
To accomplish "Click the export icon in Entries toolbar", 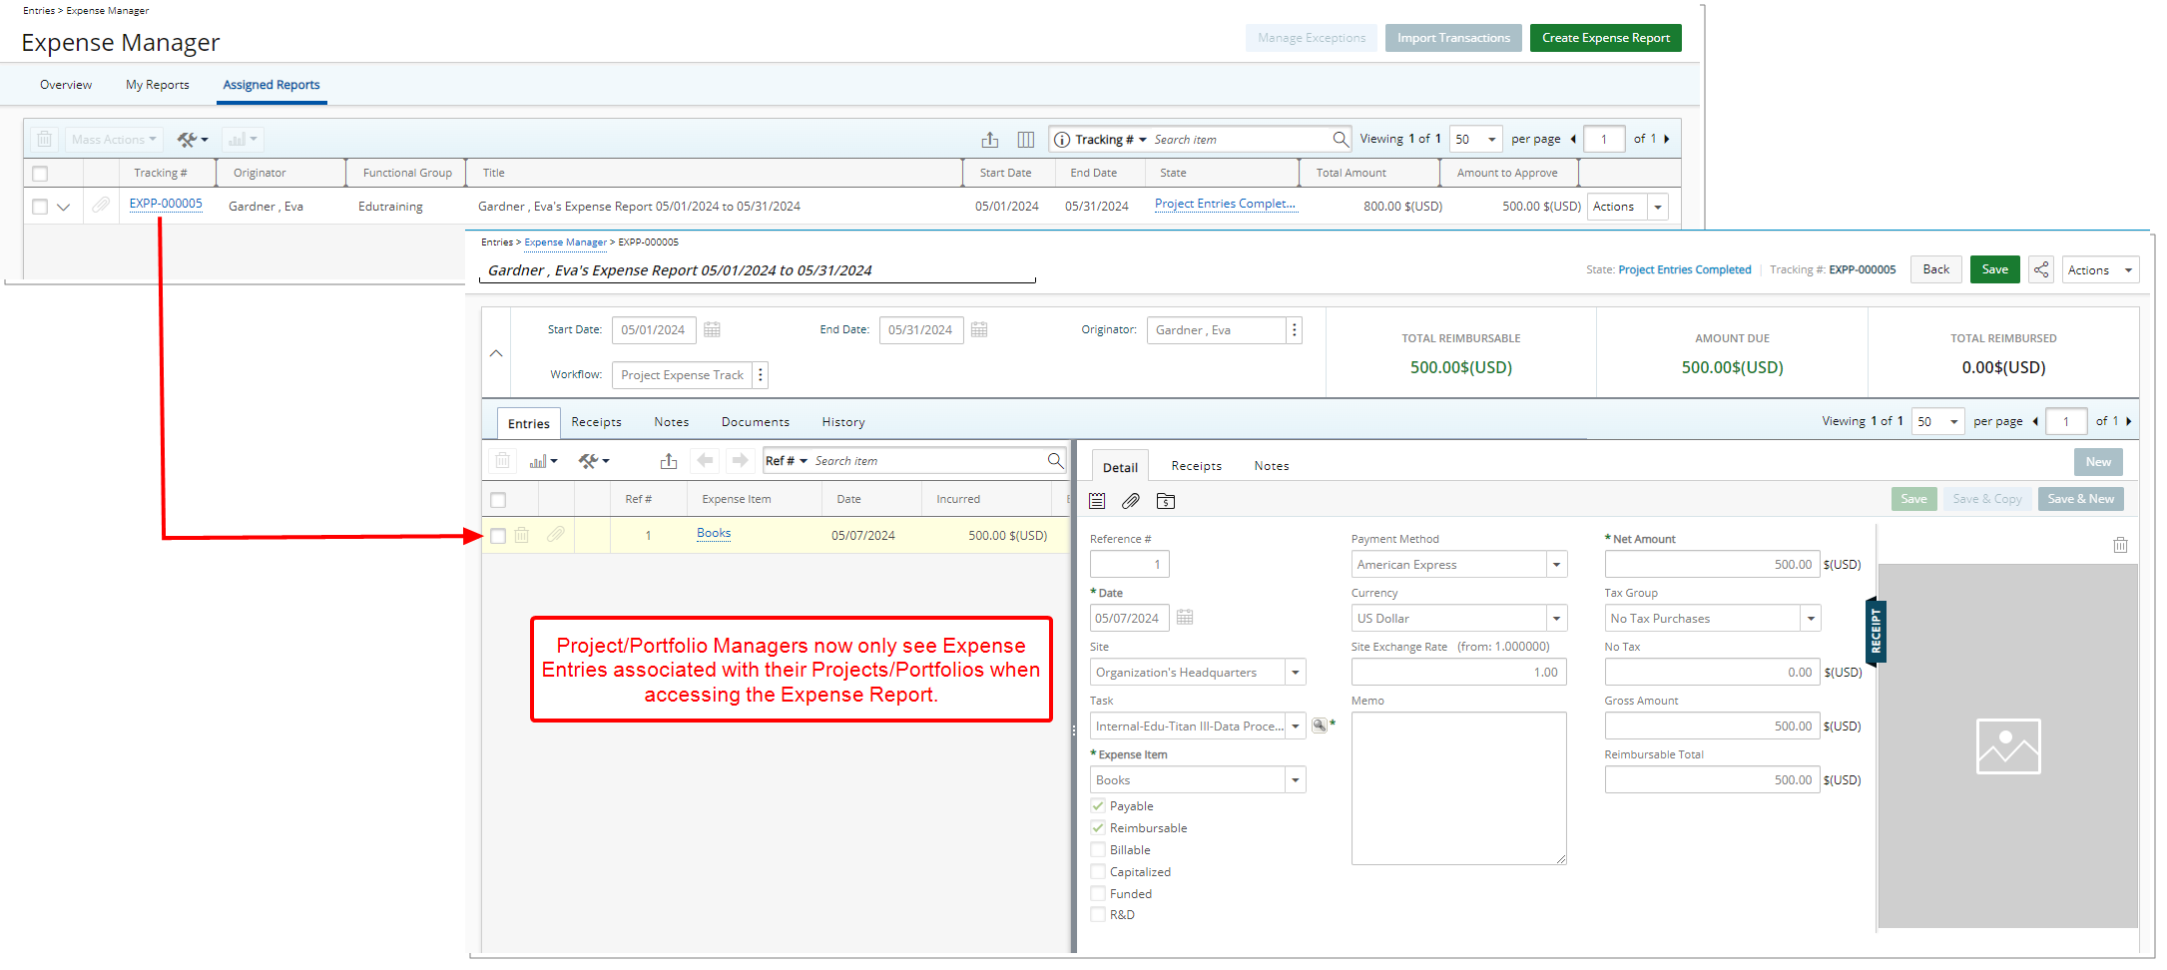I will [669, 461].
